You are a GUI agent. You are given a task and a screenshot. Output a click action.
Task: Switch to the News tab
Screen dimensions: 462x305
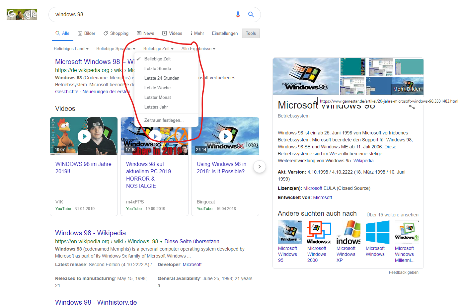coord(145,33)
